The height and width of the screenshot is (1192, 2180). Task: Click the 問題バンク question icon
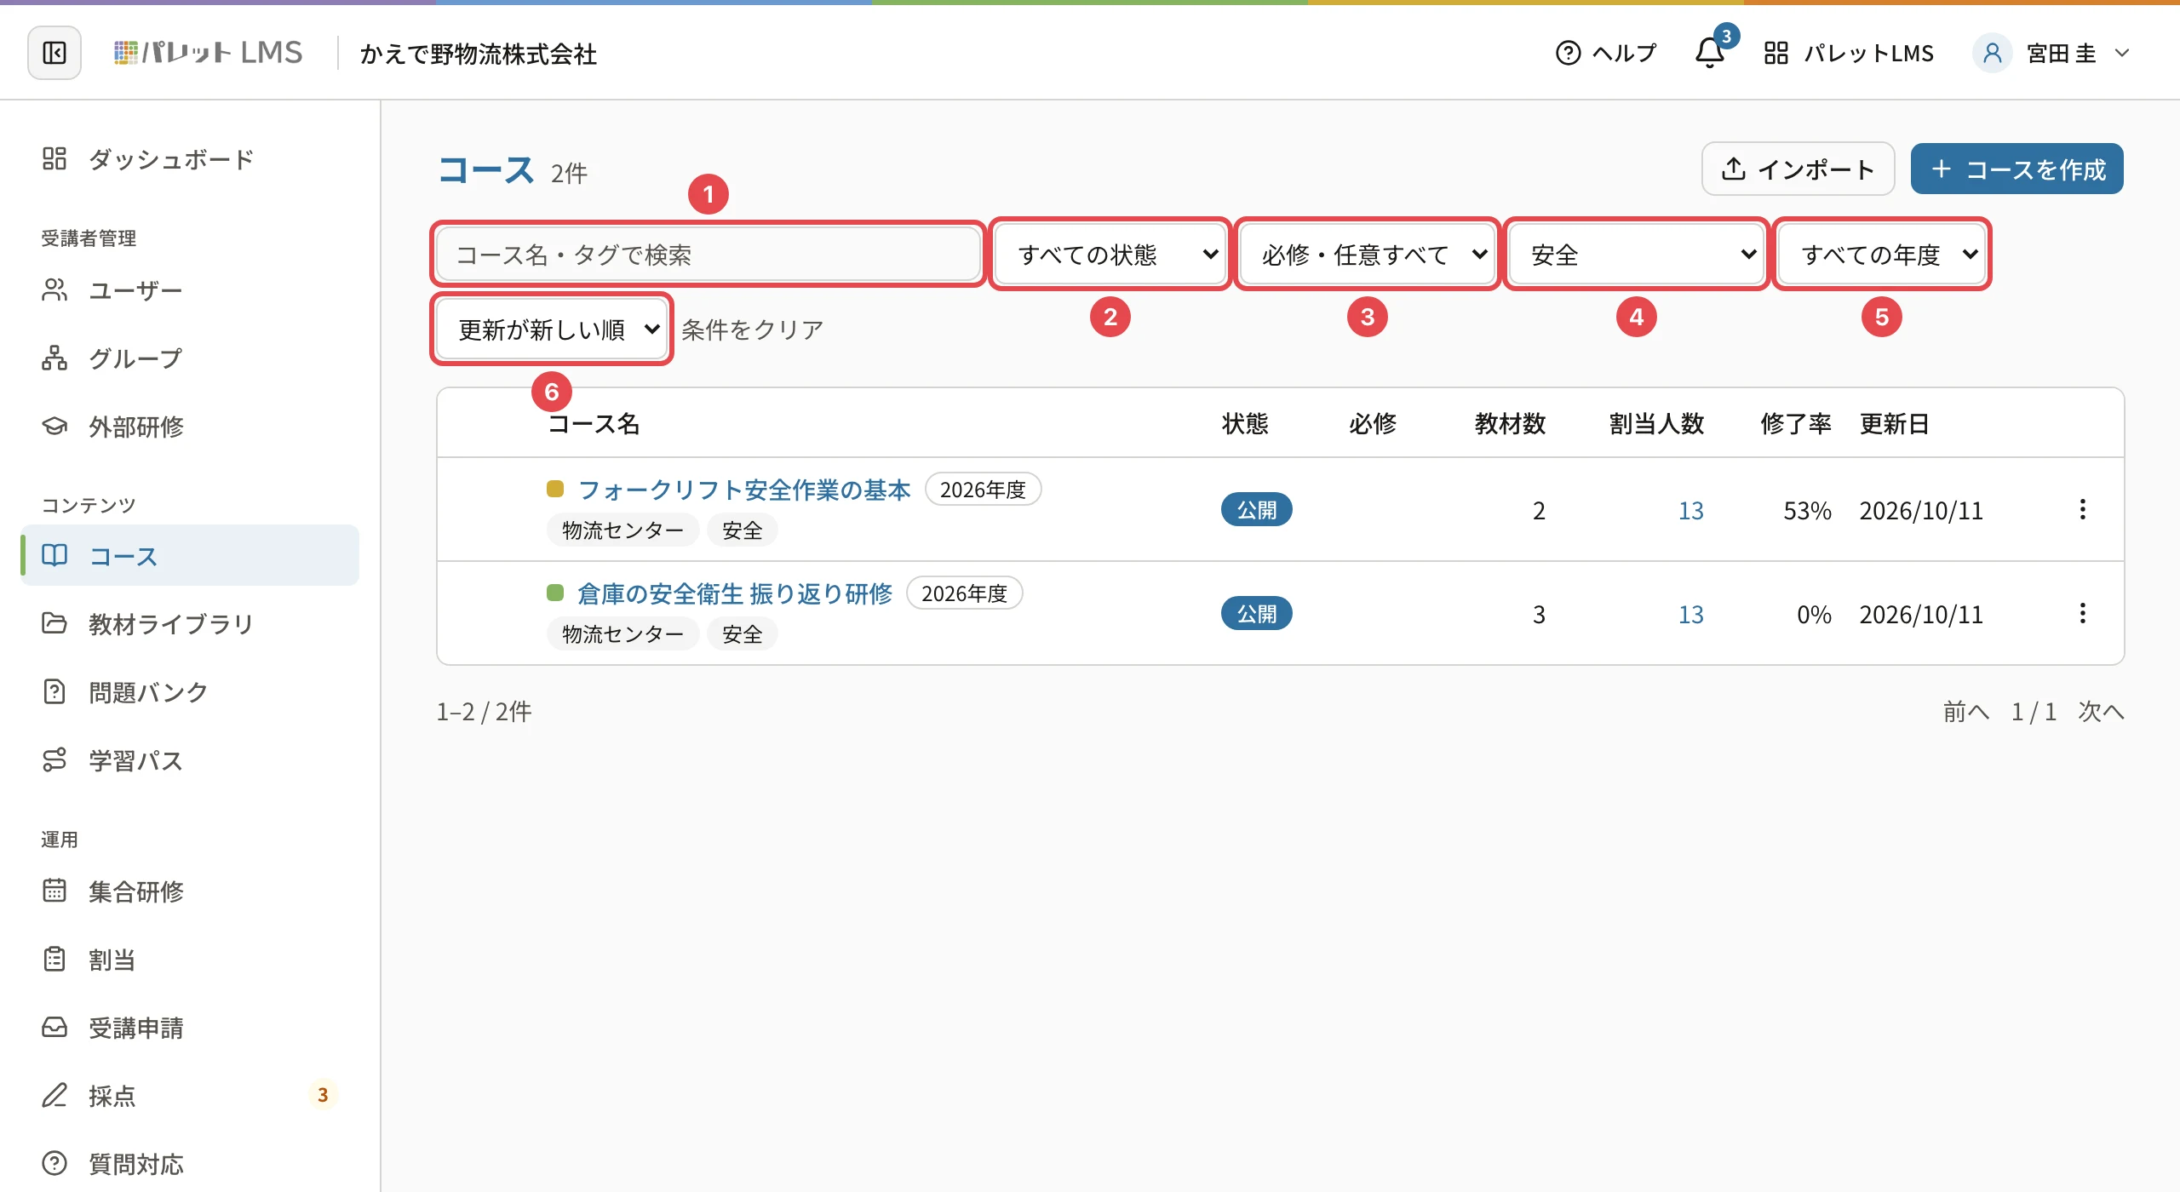click(54, 691)
